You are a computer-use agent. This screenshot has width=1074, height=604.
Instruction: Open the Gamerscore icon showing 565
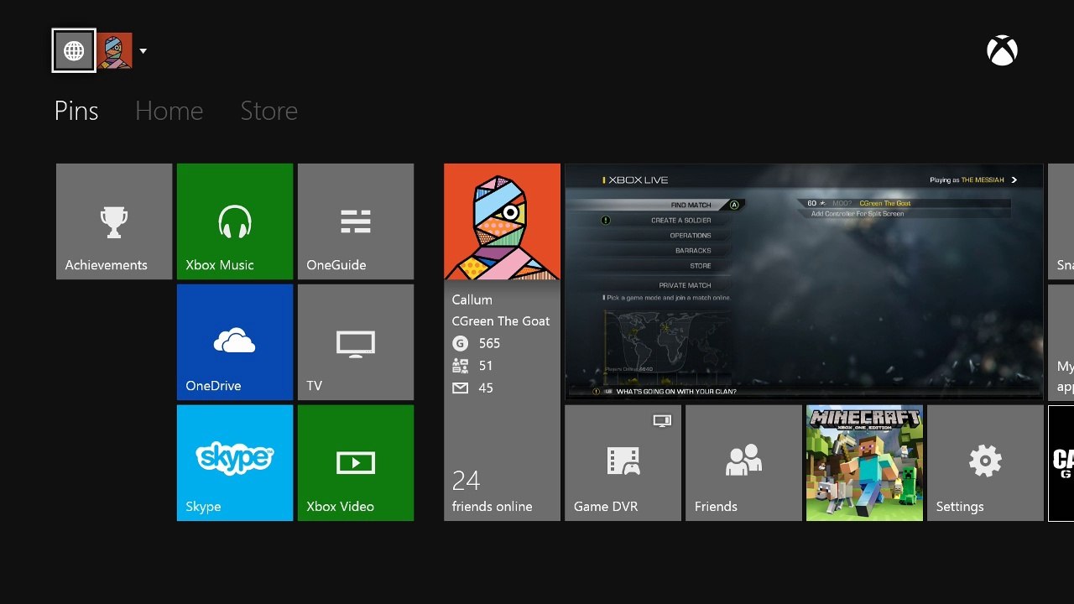coord(460,343)
